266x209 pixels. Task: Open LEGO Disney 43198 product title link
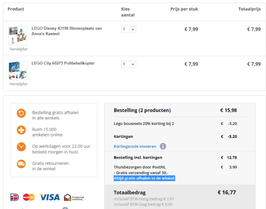point(67,31)
